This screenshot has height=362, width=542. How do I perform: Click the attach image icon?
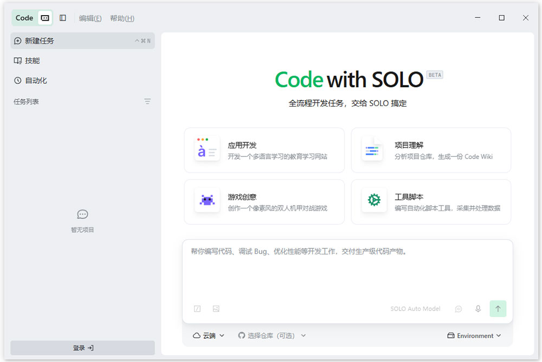click(216, 309)
